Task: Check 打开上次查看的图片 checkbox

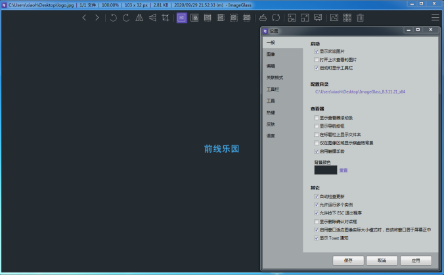Action: tap(317, 59)
